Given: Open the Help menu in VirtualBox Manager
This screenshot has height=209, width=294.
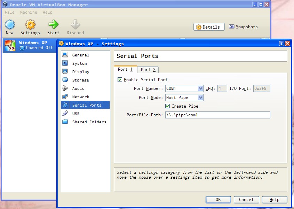Looking at the screenshot, I should pos(47,12).
